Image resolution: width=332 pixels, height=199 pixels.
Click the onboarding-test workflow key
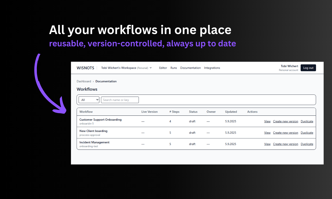click(89, 146)
